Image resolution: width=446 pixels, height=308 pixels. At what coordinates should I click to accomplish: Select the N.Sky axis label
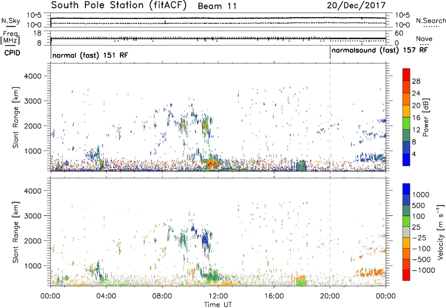[x=11, y=21]
